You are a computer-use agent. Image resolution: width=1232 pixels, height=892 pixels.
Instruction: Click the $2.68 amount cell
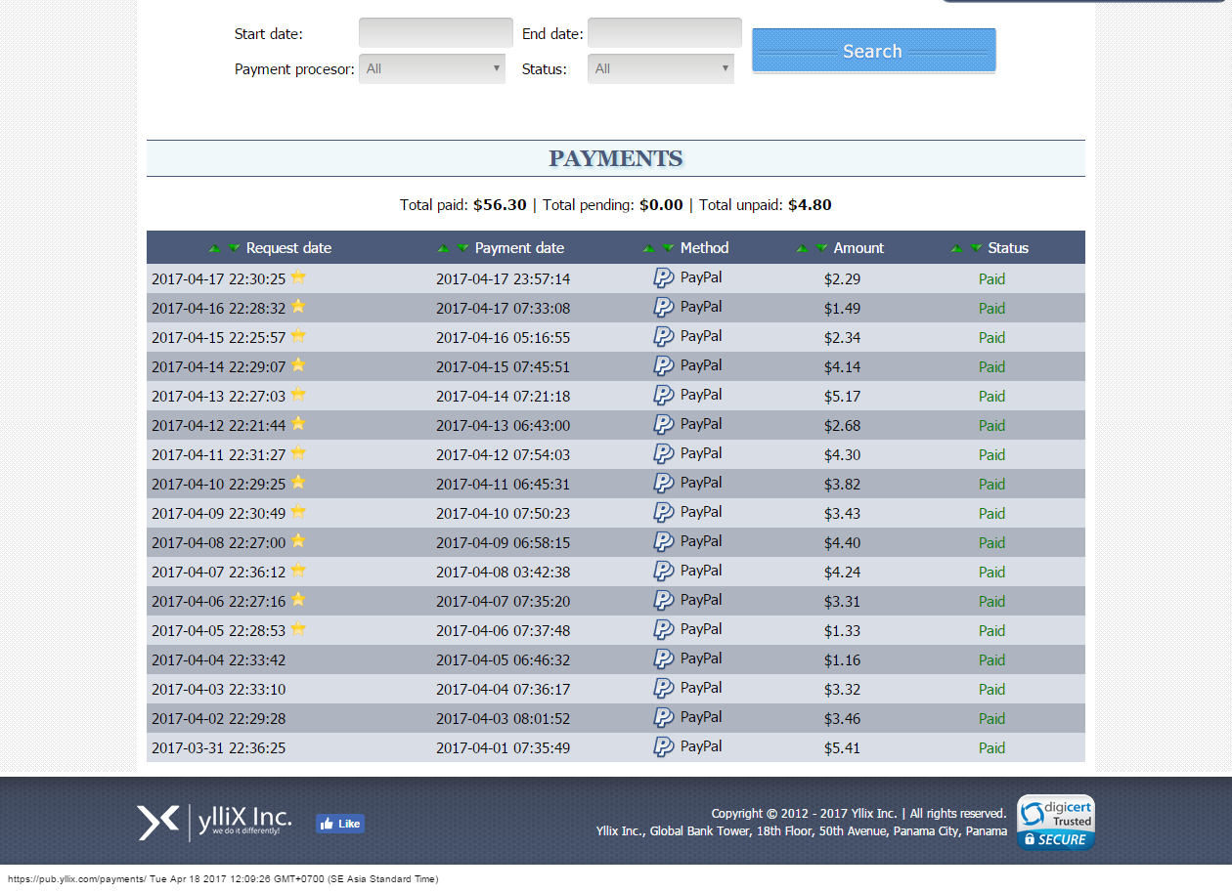click(842, 426)
